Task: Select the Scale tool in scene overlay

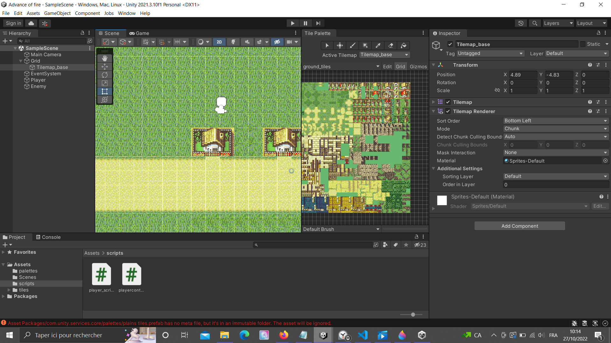Action: tap(105, 83)
